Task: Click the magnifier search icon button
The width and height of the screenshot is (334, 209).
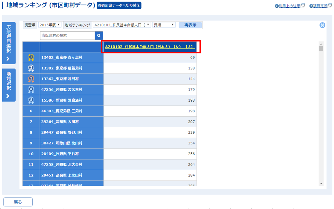Action: (x=99, y=36)
